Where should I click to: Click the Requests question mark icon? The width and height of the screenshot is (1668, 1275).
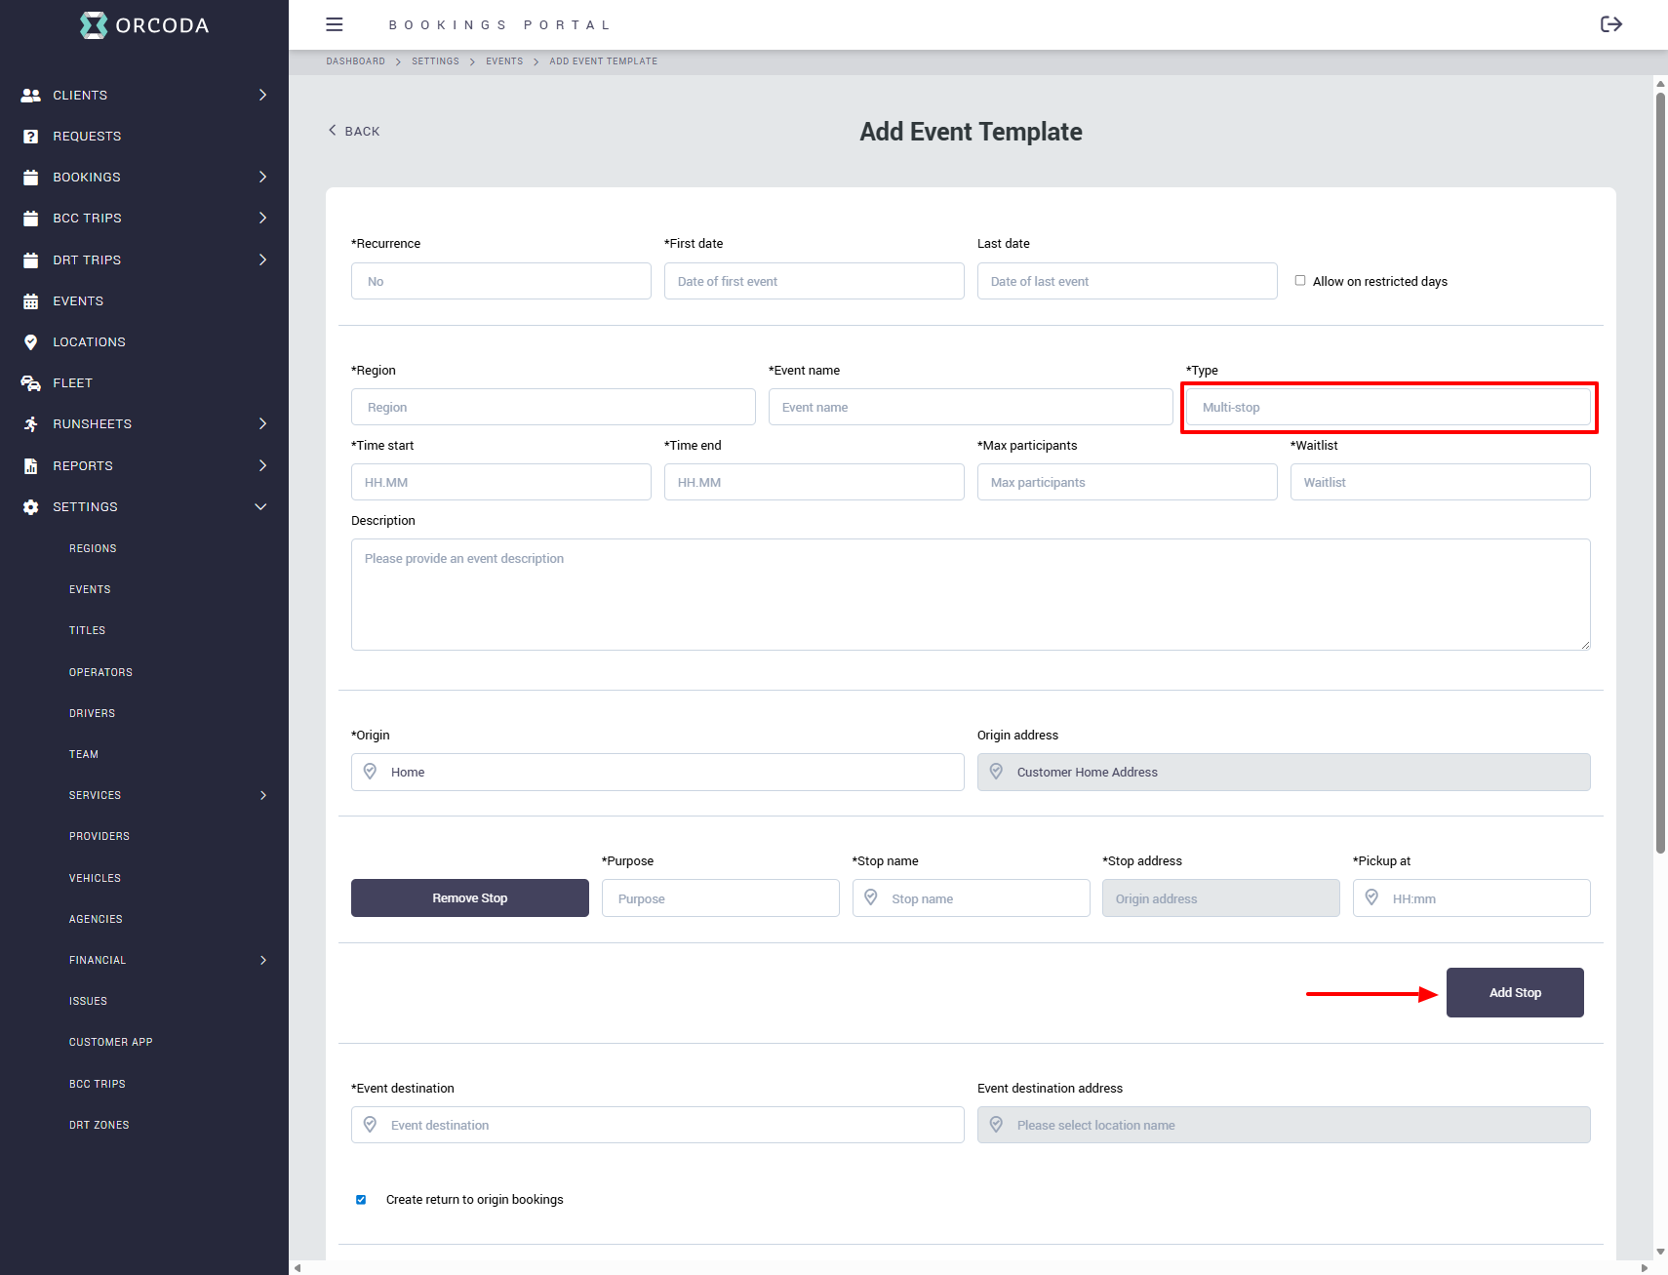click(31, 137)
